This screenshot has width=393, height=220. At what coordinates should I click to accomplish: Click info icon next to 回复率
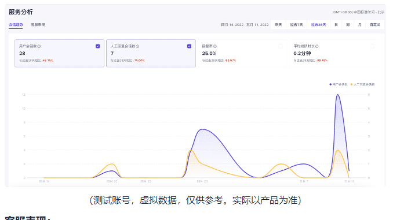(215, 46)
